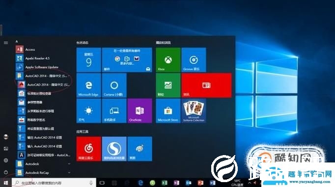Open Outlook from the taskbar
Image resolution: width=335 pixels, height=187 pixels.
[x=189, y=183]
